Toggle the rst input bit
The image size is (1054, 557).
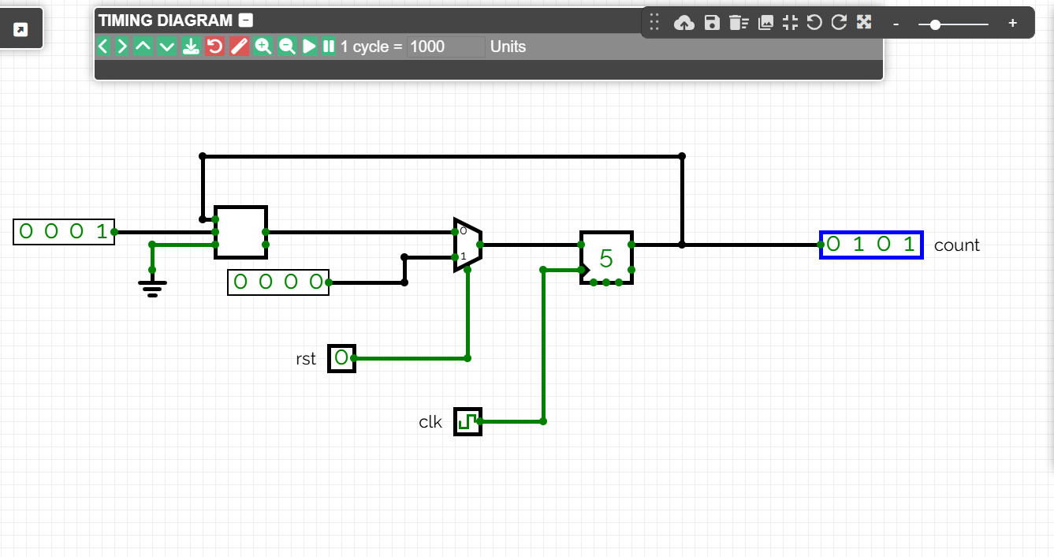point(341,358)
